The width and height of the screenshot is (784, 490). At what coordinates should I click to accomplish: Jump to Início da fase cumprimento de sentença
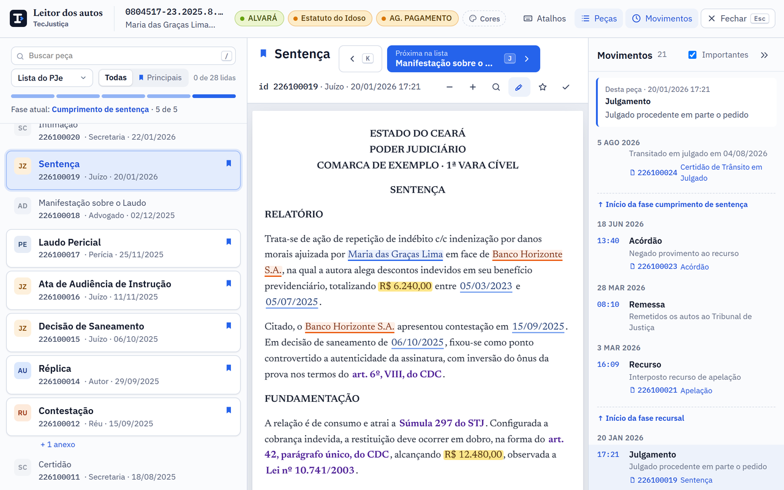click(x=673, y=205)
